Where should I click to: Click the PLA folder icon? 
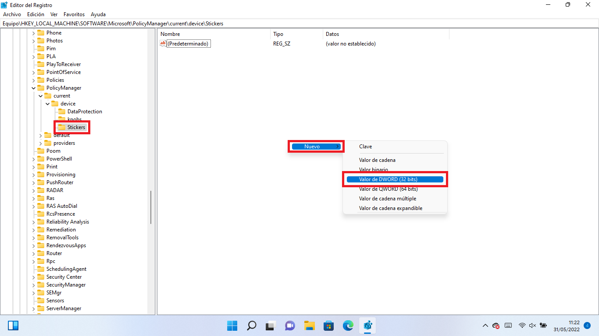coord(41,56)
